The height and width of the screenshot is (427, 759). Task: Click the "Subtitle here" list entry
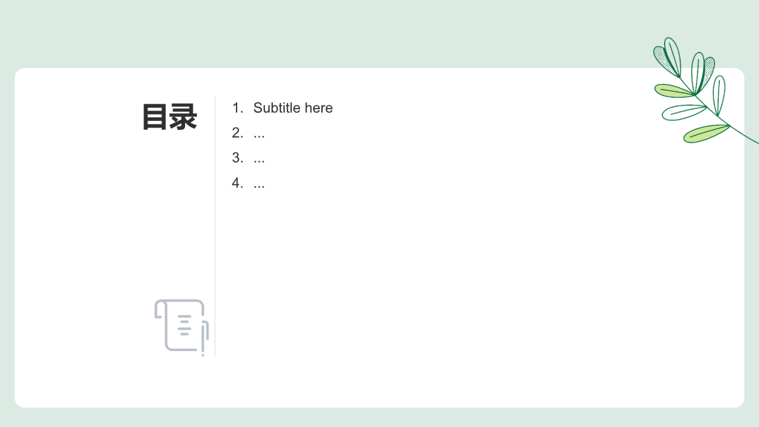293,108
